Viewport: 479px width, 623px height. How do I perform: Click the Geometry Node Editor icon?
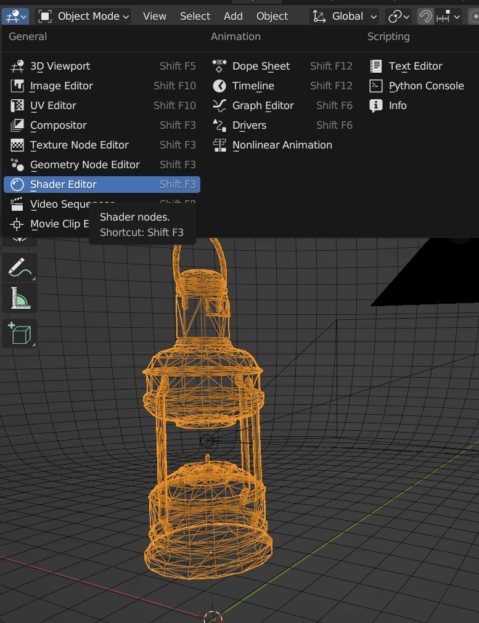tap(18, 165)
